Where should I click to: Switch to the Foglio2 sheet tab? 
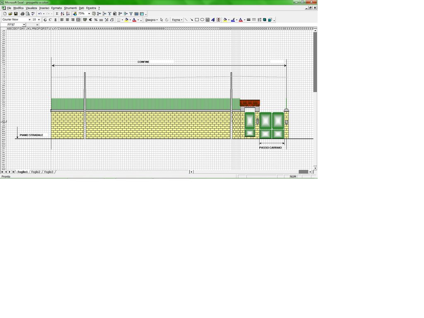(x=36, y=172)
